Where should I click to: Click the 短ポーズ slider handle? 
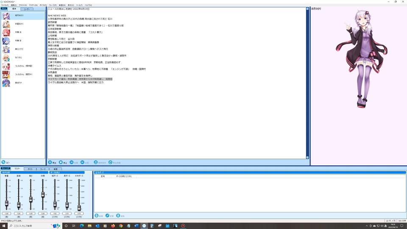[x=55, y=204]
